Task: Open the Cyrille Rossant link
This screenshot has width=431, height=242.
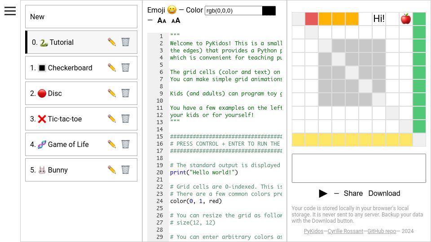Action: tap(345, 231)
